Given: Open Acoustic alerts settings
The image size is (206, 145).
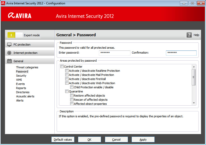Looking at the screenshot, I should [25, 96].
